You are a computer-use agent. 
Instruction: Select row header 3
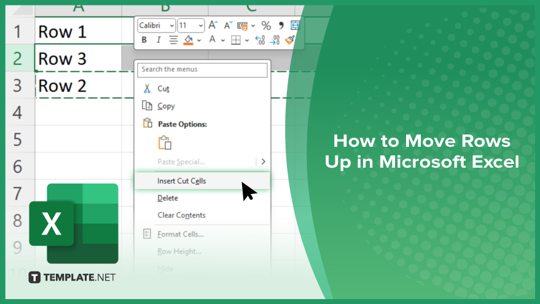18,85
